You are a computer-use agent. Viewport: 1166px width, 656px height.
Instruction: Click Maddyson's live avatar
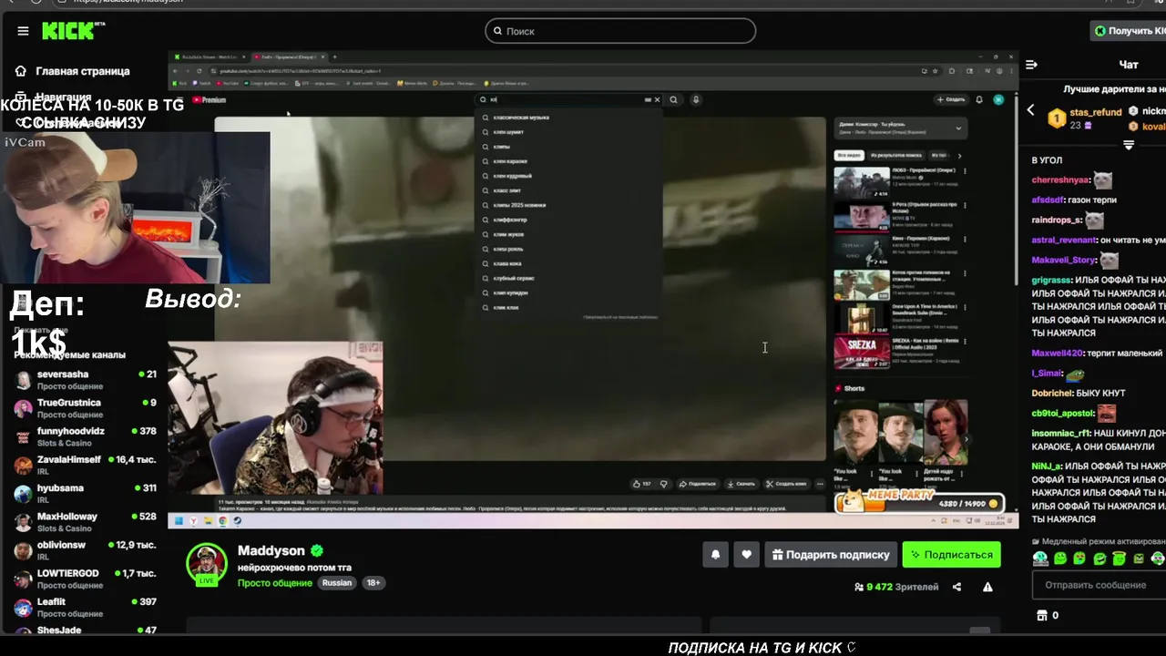pos(207,564)
